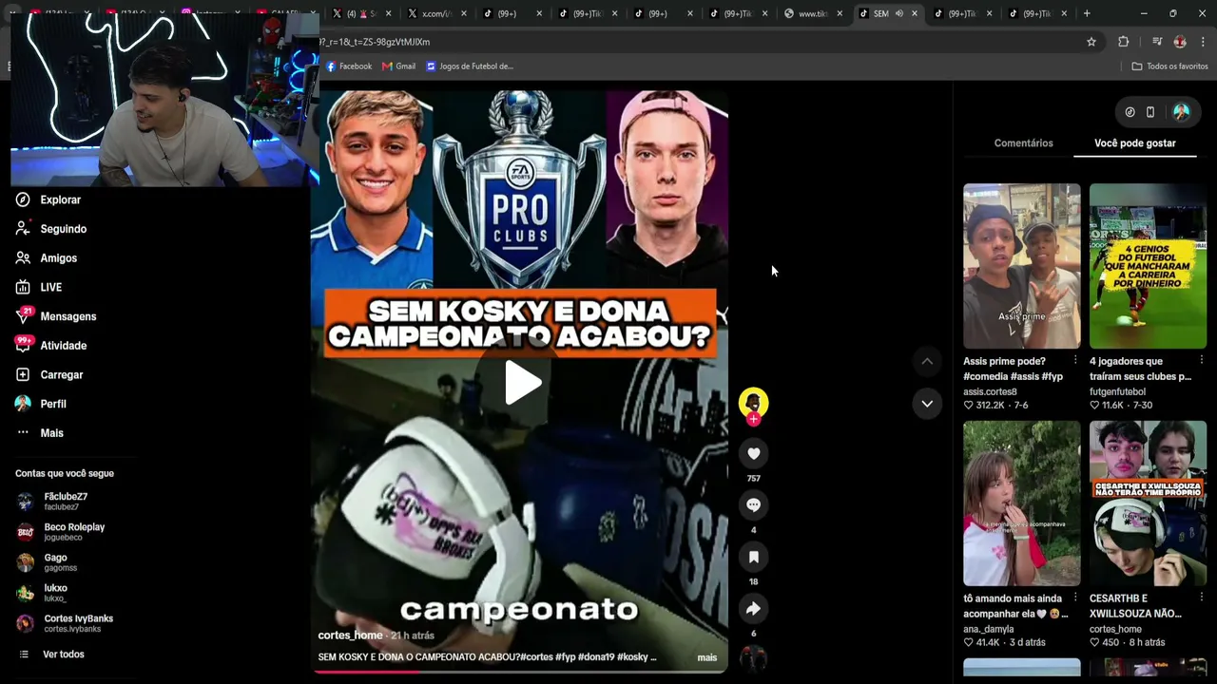Open the 'CESARTHB E XWILLSOUZA' video thumbnail
This screenshot has height=684, width=1217.
(x=1148, y=503)
